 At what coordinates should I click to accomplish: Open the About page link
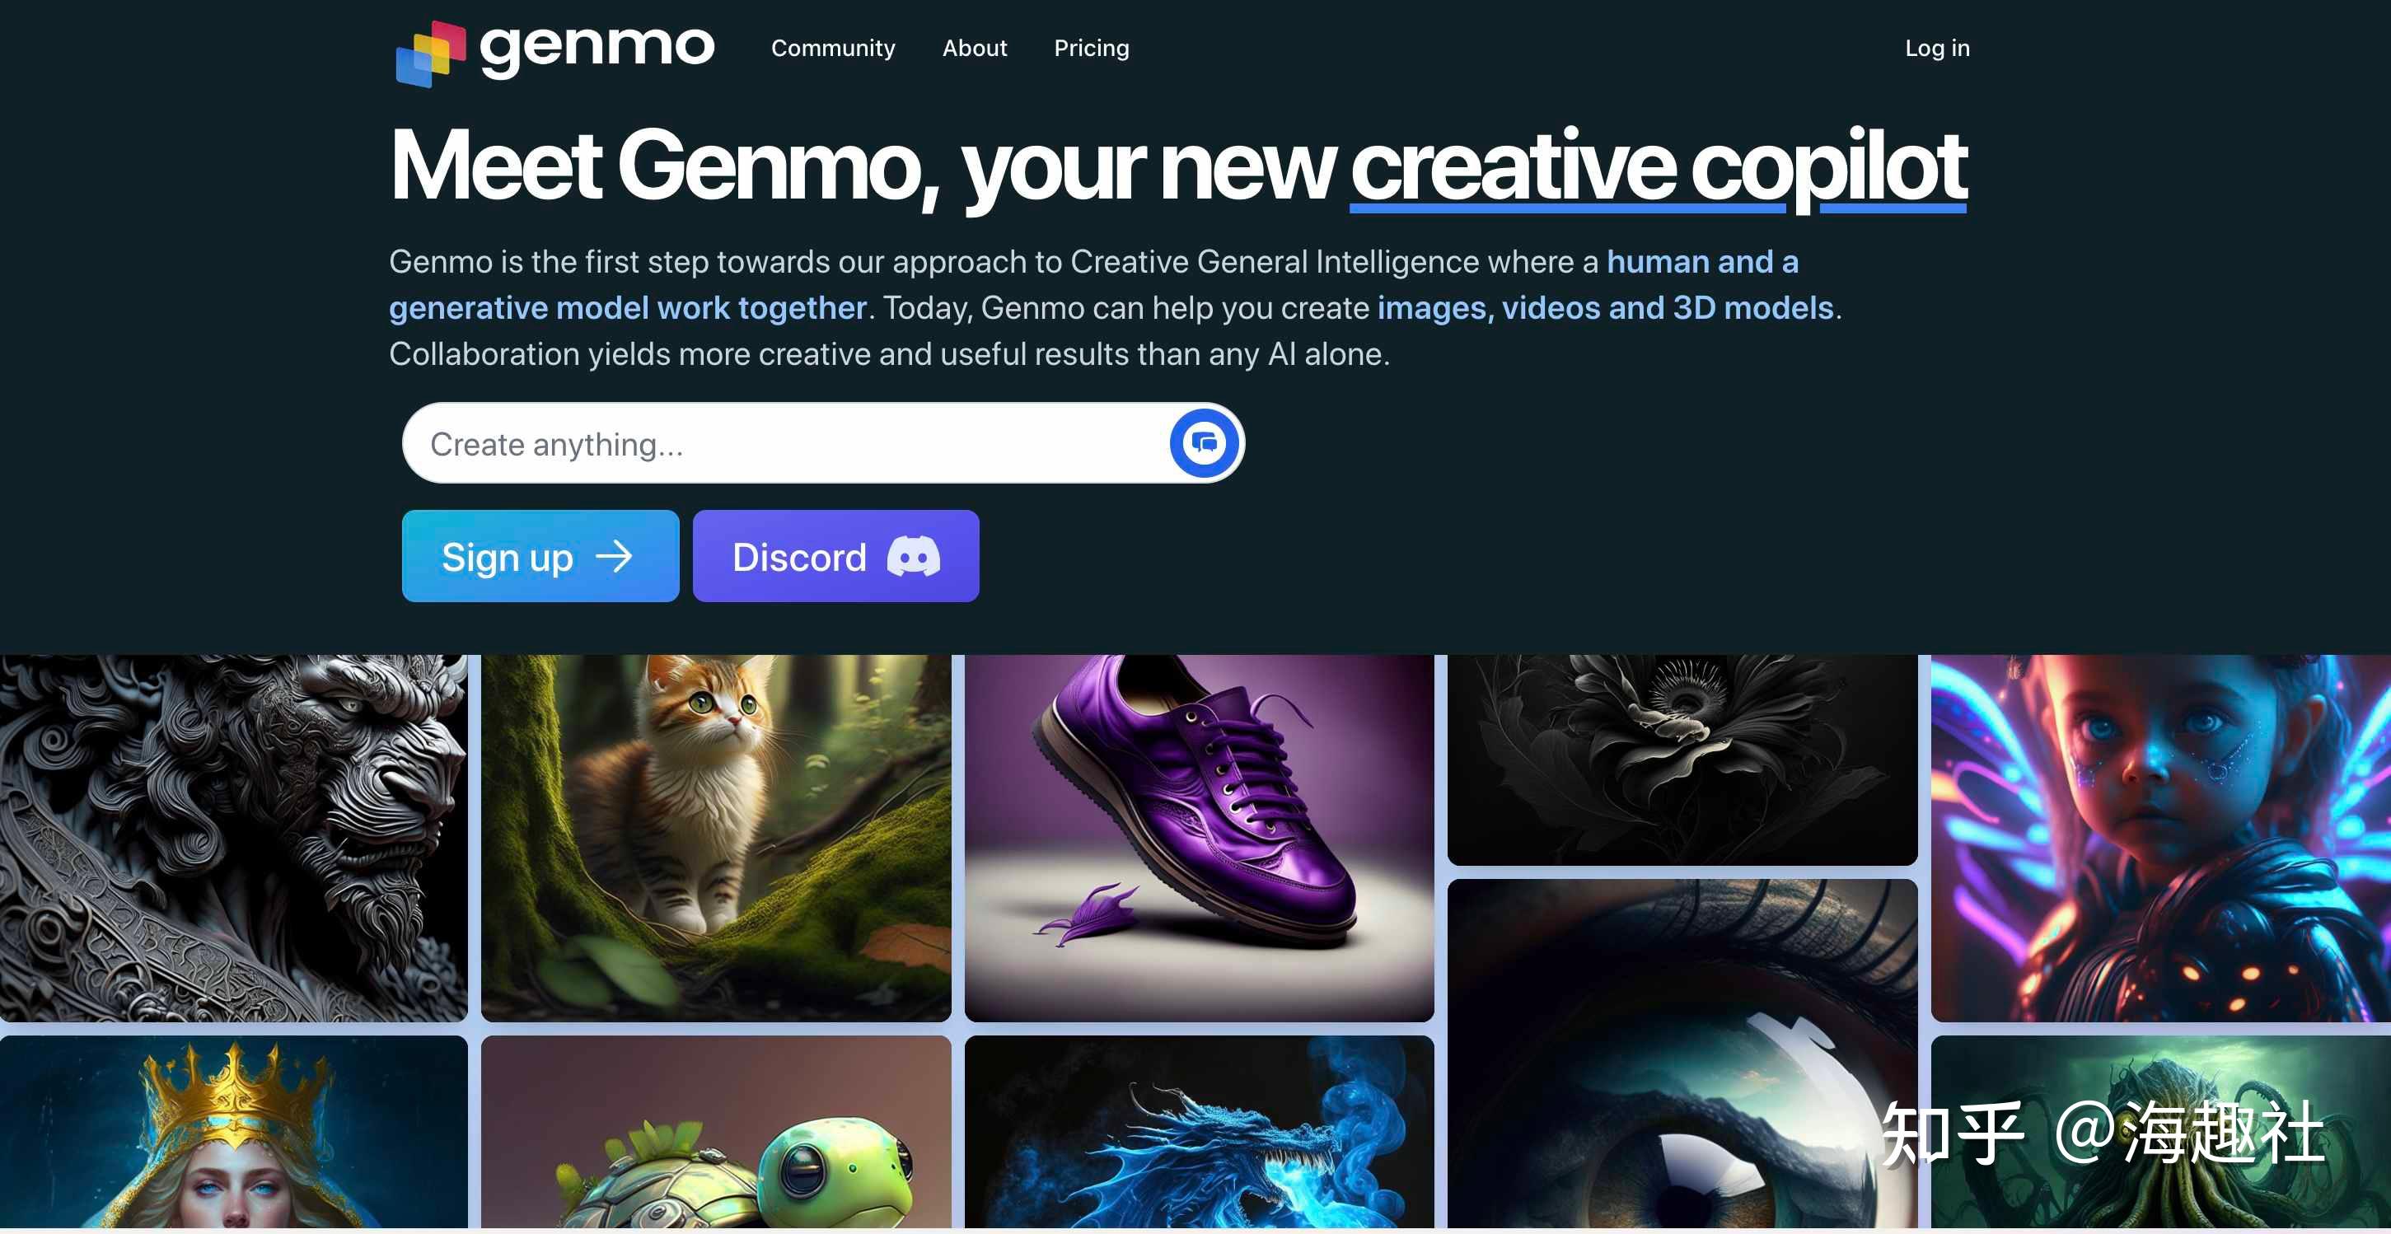click(974, 49)
